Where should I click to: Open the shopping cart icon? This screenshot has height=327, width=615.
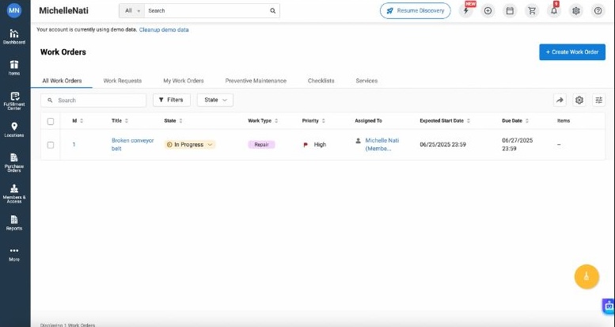coord(532,11)
